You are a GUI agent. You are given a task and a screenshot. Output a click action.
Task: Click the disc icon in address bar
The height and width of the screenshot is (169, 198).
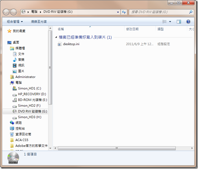pyautogui.click(x=24, y=12)
